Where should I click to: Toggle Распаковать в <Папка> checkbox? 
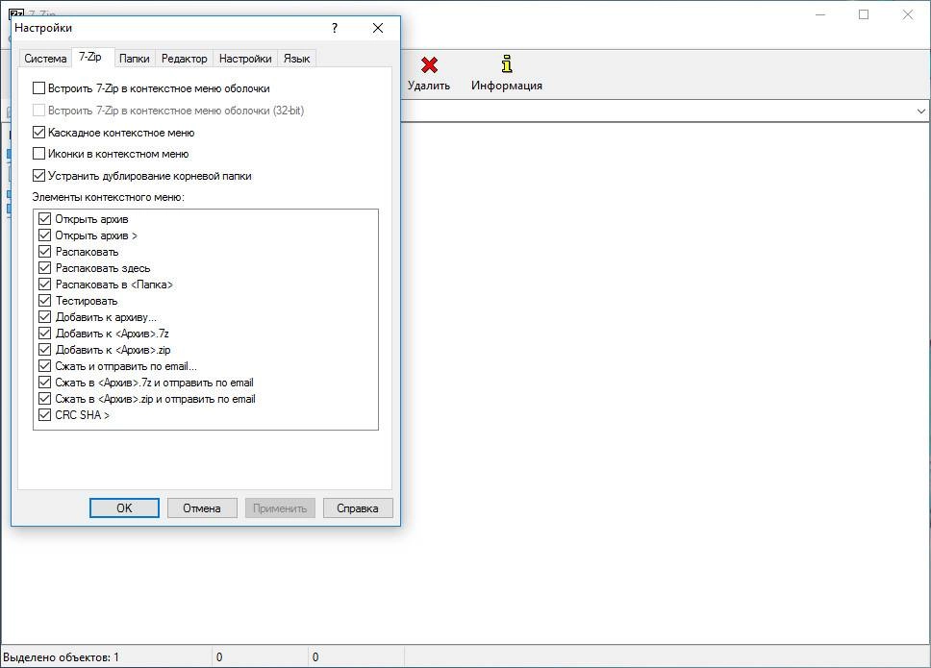44,285
